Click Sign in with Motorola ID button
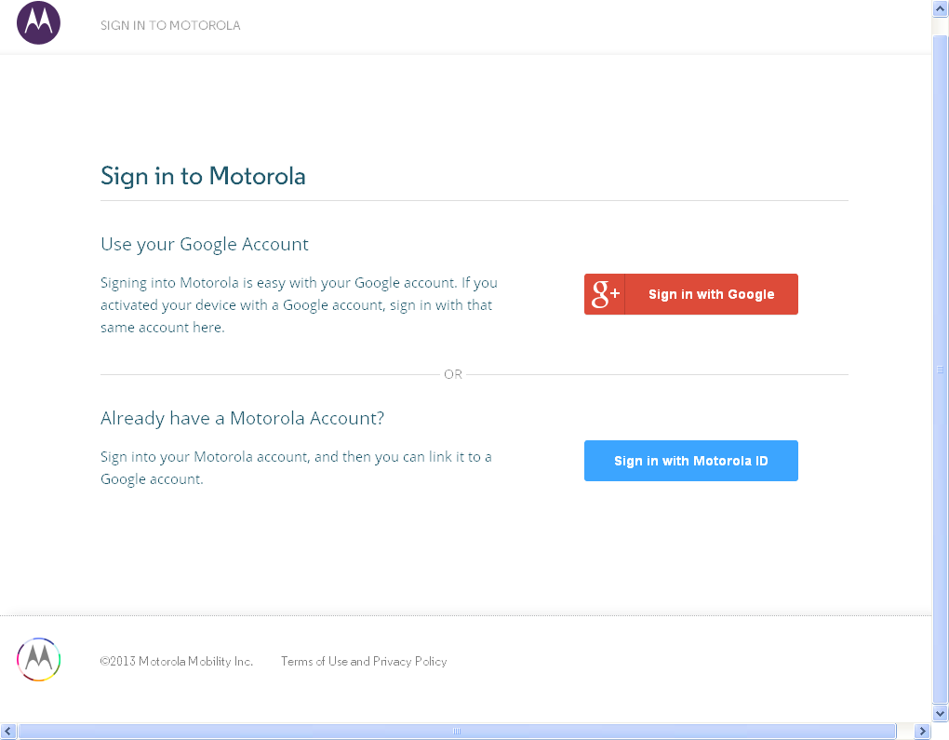949x740 pixels. (x=690, y=461)
